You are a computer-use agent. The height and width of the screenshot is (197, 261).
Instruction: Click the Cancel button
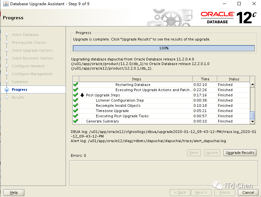[248, 192]
